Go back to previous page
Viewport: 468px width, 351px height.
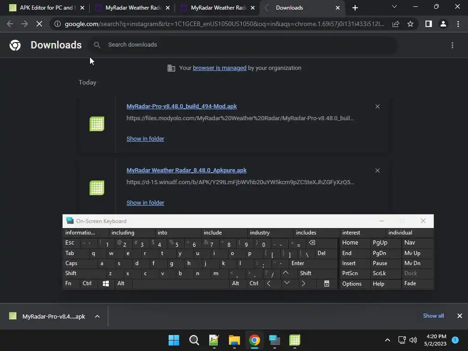(x=10, y=24)
